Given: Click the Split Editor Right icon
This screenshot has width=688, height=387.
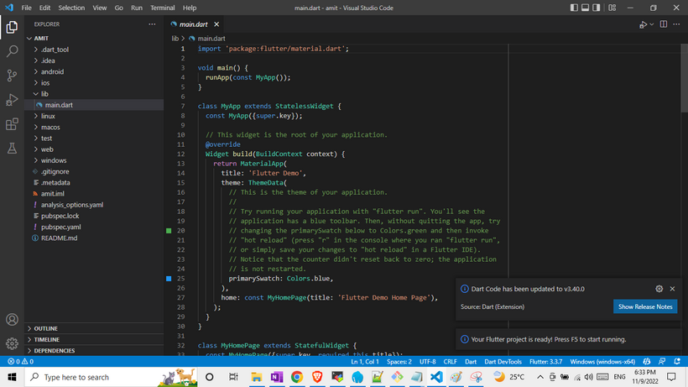Looking at the screenshot, I should [663, 24].
